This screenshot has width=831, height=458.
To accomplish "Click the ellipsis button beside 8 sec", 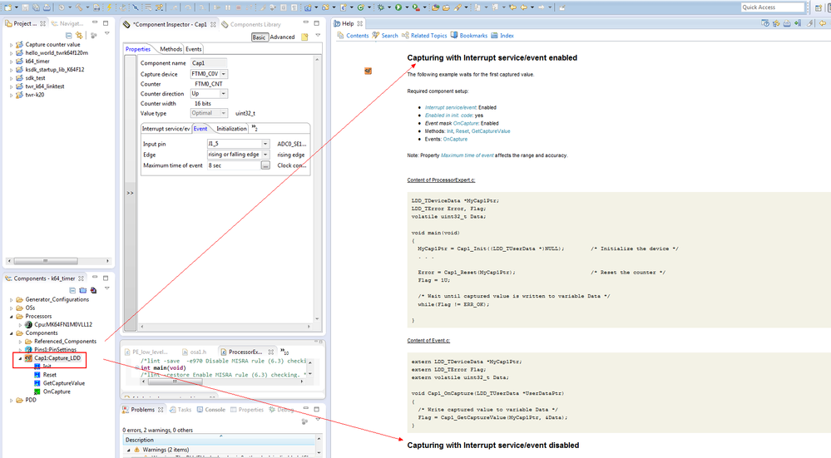I will click(265, 165).
